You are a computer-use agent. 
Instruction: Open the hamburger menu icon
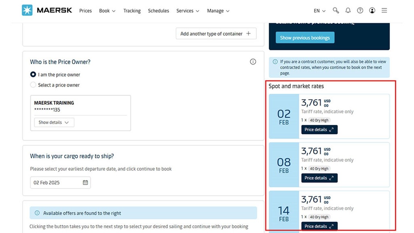tap(384, 10)
